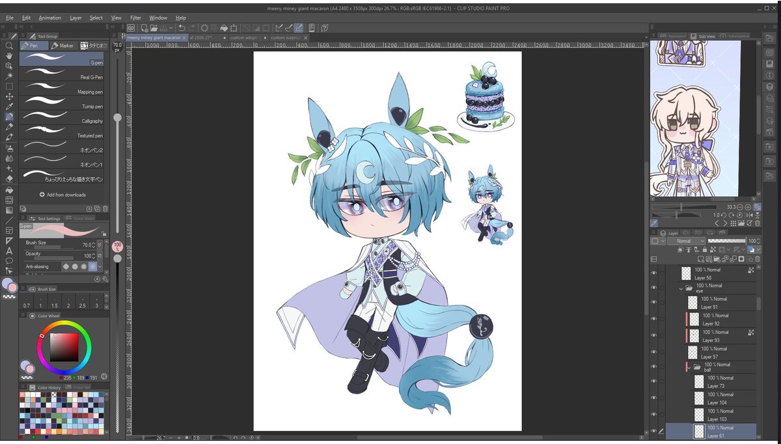The image size is (781, 444).
Task: Choose brush size preset 2.5
Action: [82, 303]
